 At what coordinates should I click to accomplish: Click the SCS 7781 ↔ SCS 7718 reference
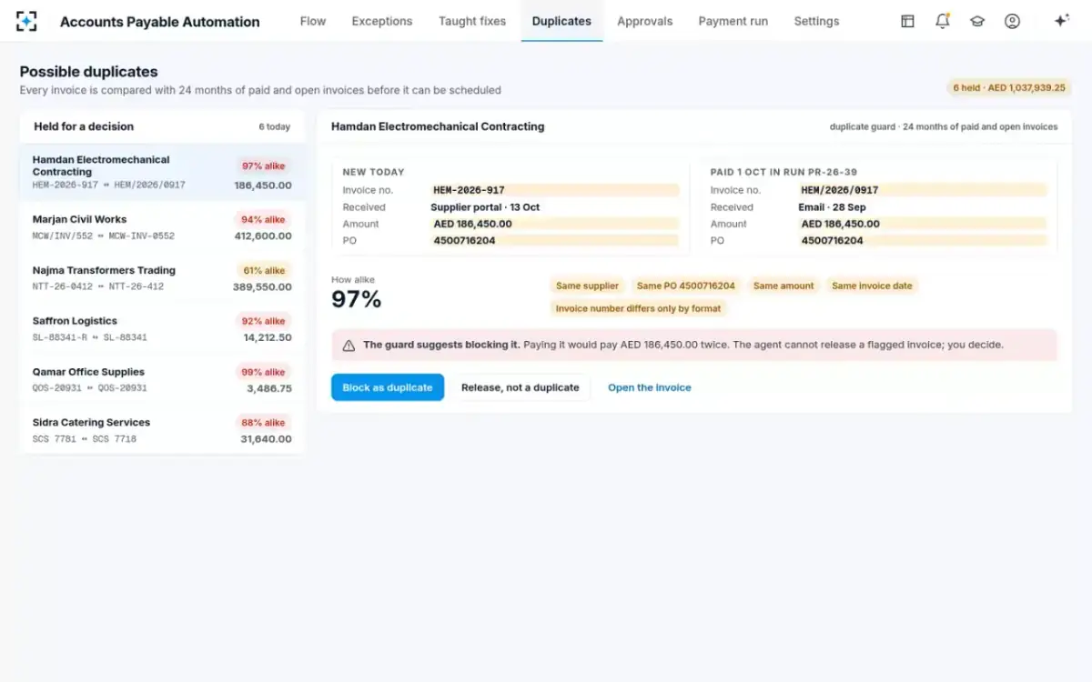tap(85, 439)
